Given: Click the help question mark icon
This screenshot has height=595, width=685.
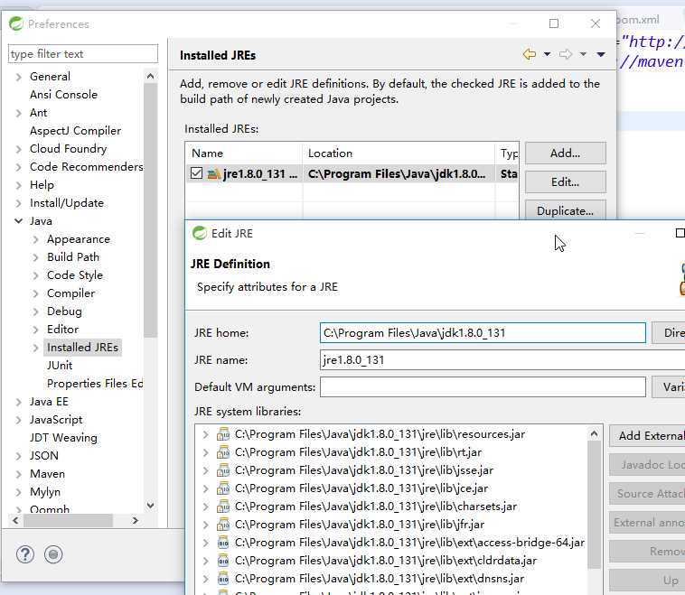Looking at the screenshot, I should [25, 554].
